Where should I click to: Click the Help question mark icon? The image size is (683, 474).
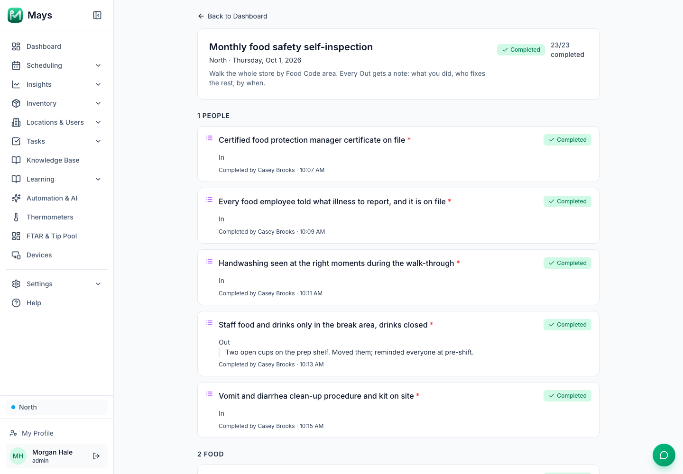16,303
